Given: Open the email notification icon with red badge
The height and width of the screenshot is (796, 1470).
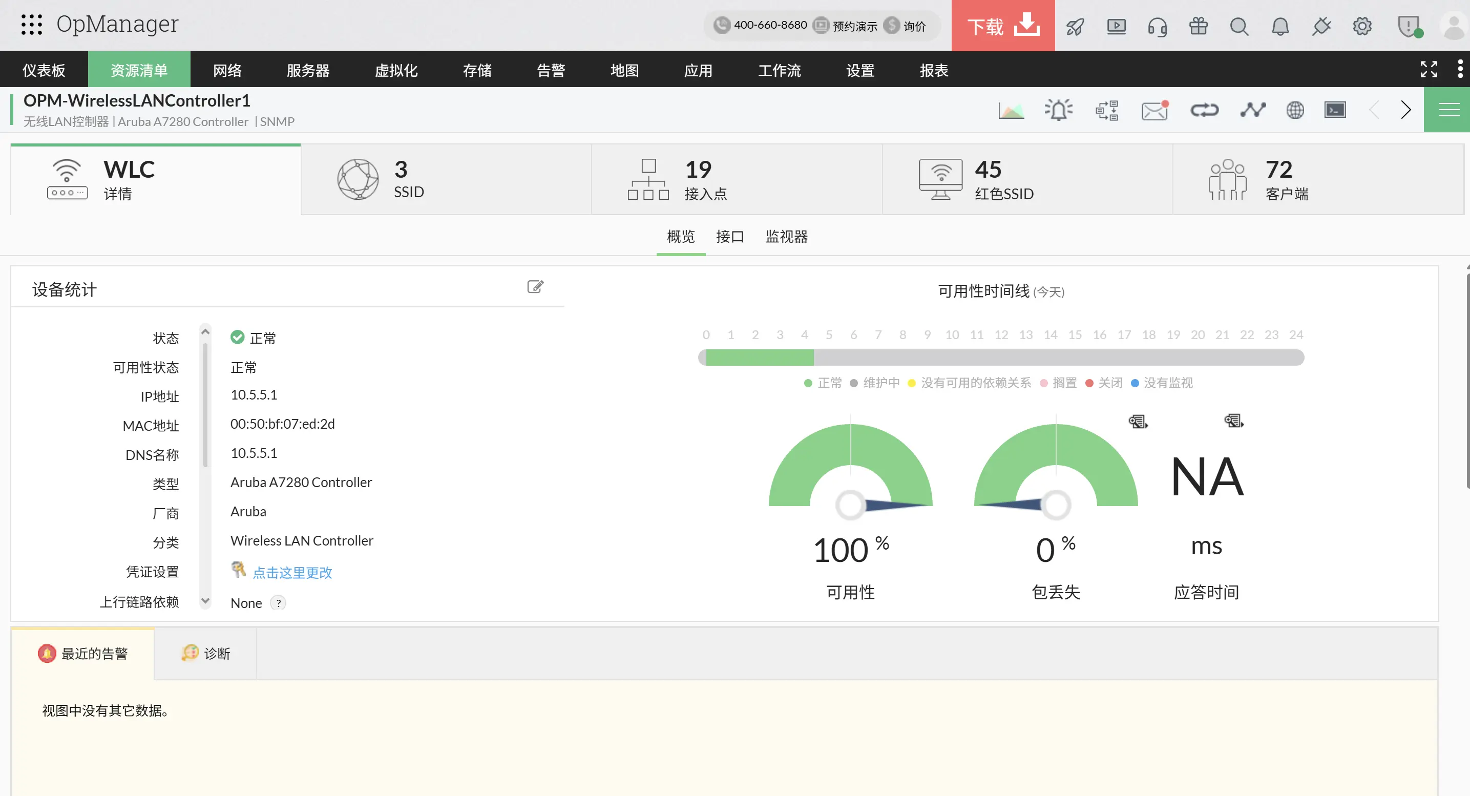Looking at the screenshot, I should click(1154, 110).
